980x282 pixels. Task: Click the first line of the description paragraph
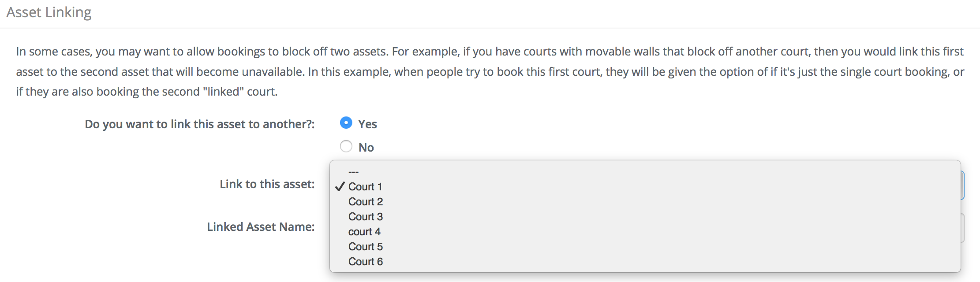click(x=490, y=52)
